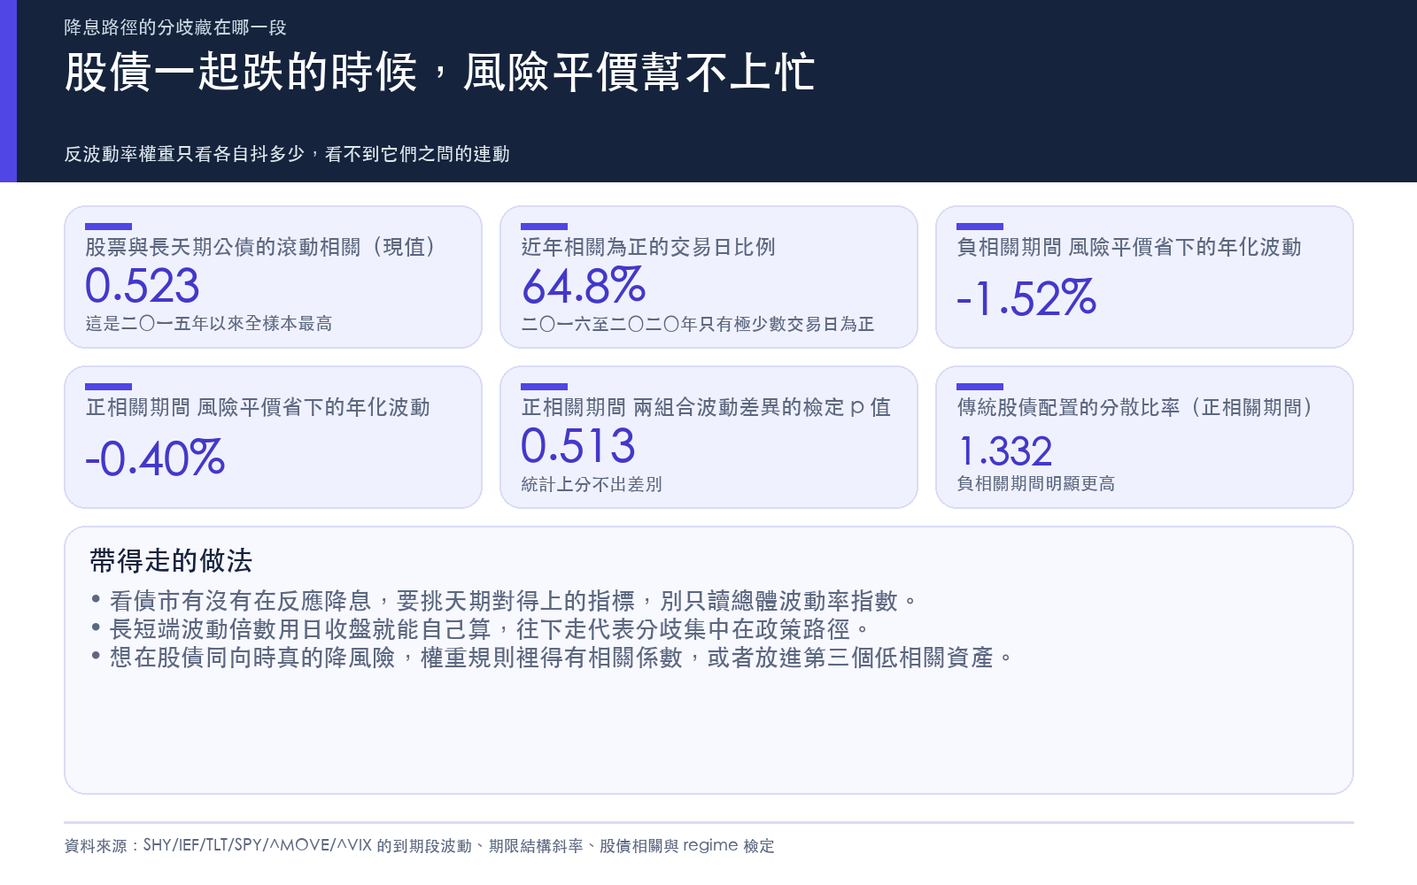
Task: Click the value -0.40%
Action: click(x=155, y=458)
